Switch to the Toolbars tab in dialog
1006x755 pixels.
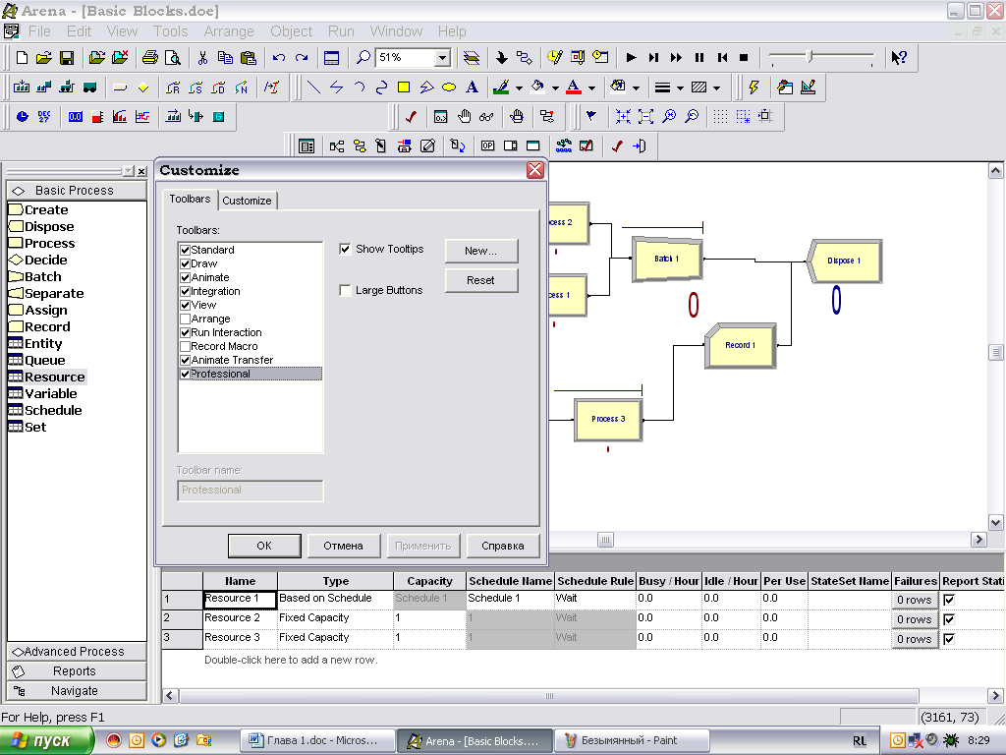(190, 199)
